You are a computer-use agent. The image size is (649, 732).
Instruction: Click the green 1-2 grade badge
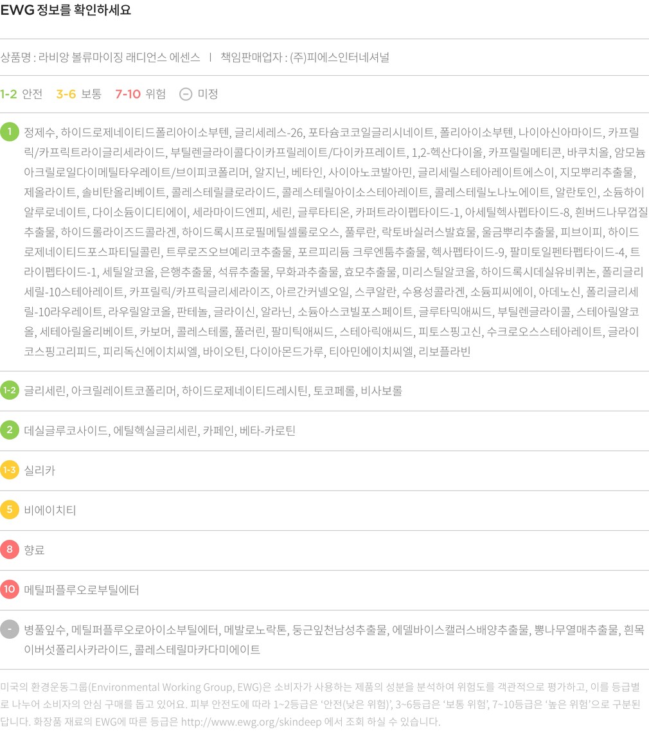coord(10,390)
